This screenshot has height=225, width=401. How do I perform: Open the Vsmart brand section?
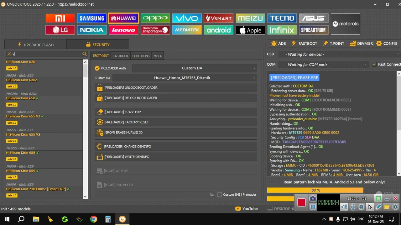tap(219, 18)
